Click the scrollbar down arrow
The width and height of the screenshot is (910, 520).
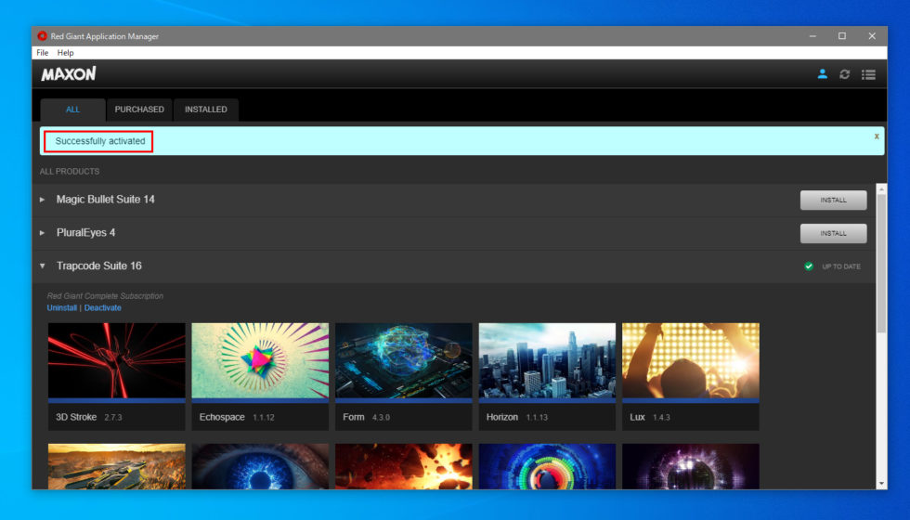(881, 484)
